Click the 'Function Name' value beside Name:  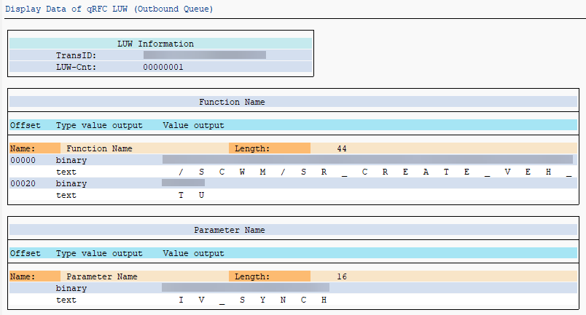click(99, 148)
